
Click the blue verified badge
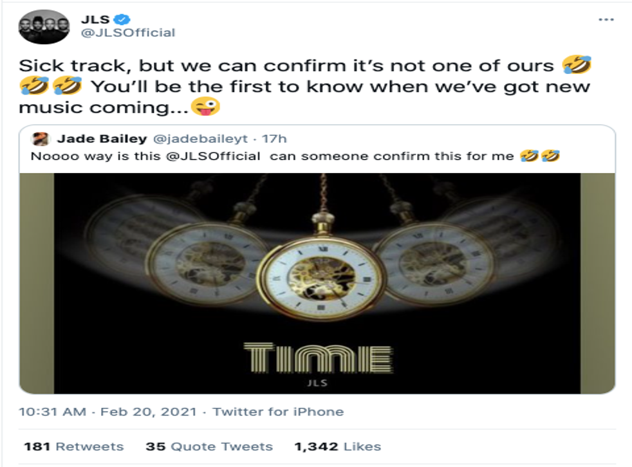pos(122,19)
